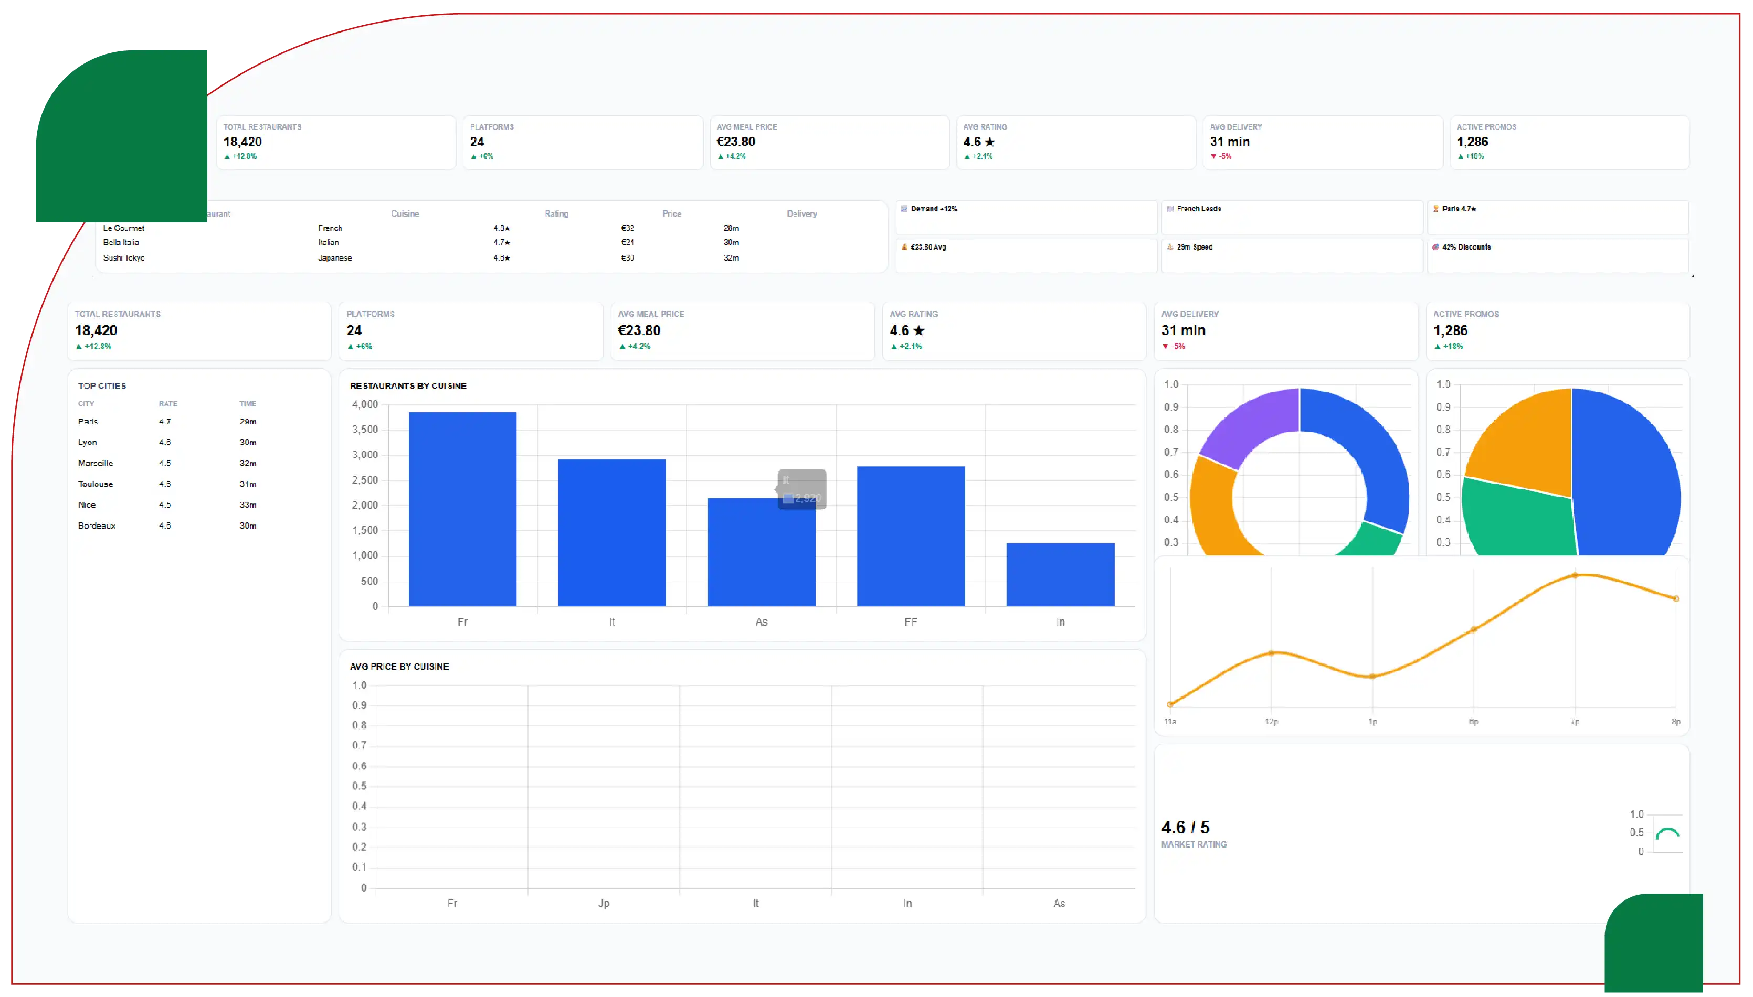Click the line chart peak point at 7p
1753x997 pixels.
click(1575, 575)
